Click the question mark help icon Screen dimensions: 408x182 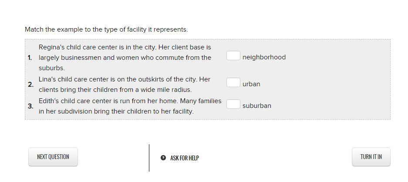tap(163, 158)
